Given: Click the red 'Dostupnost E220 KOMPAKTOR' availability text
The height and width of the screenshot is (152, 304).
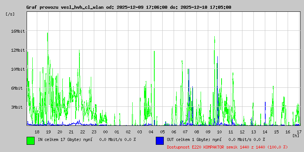Looking at the screenshot, I should tap(227, 147).
